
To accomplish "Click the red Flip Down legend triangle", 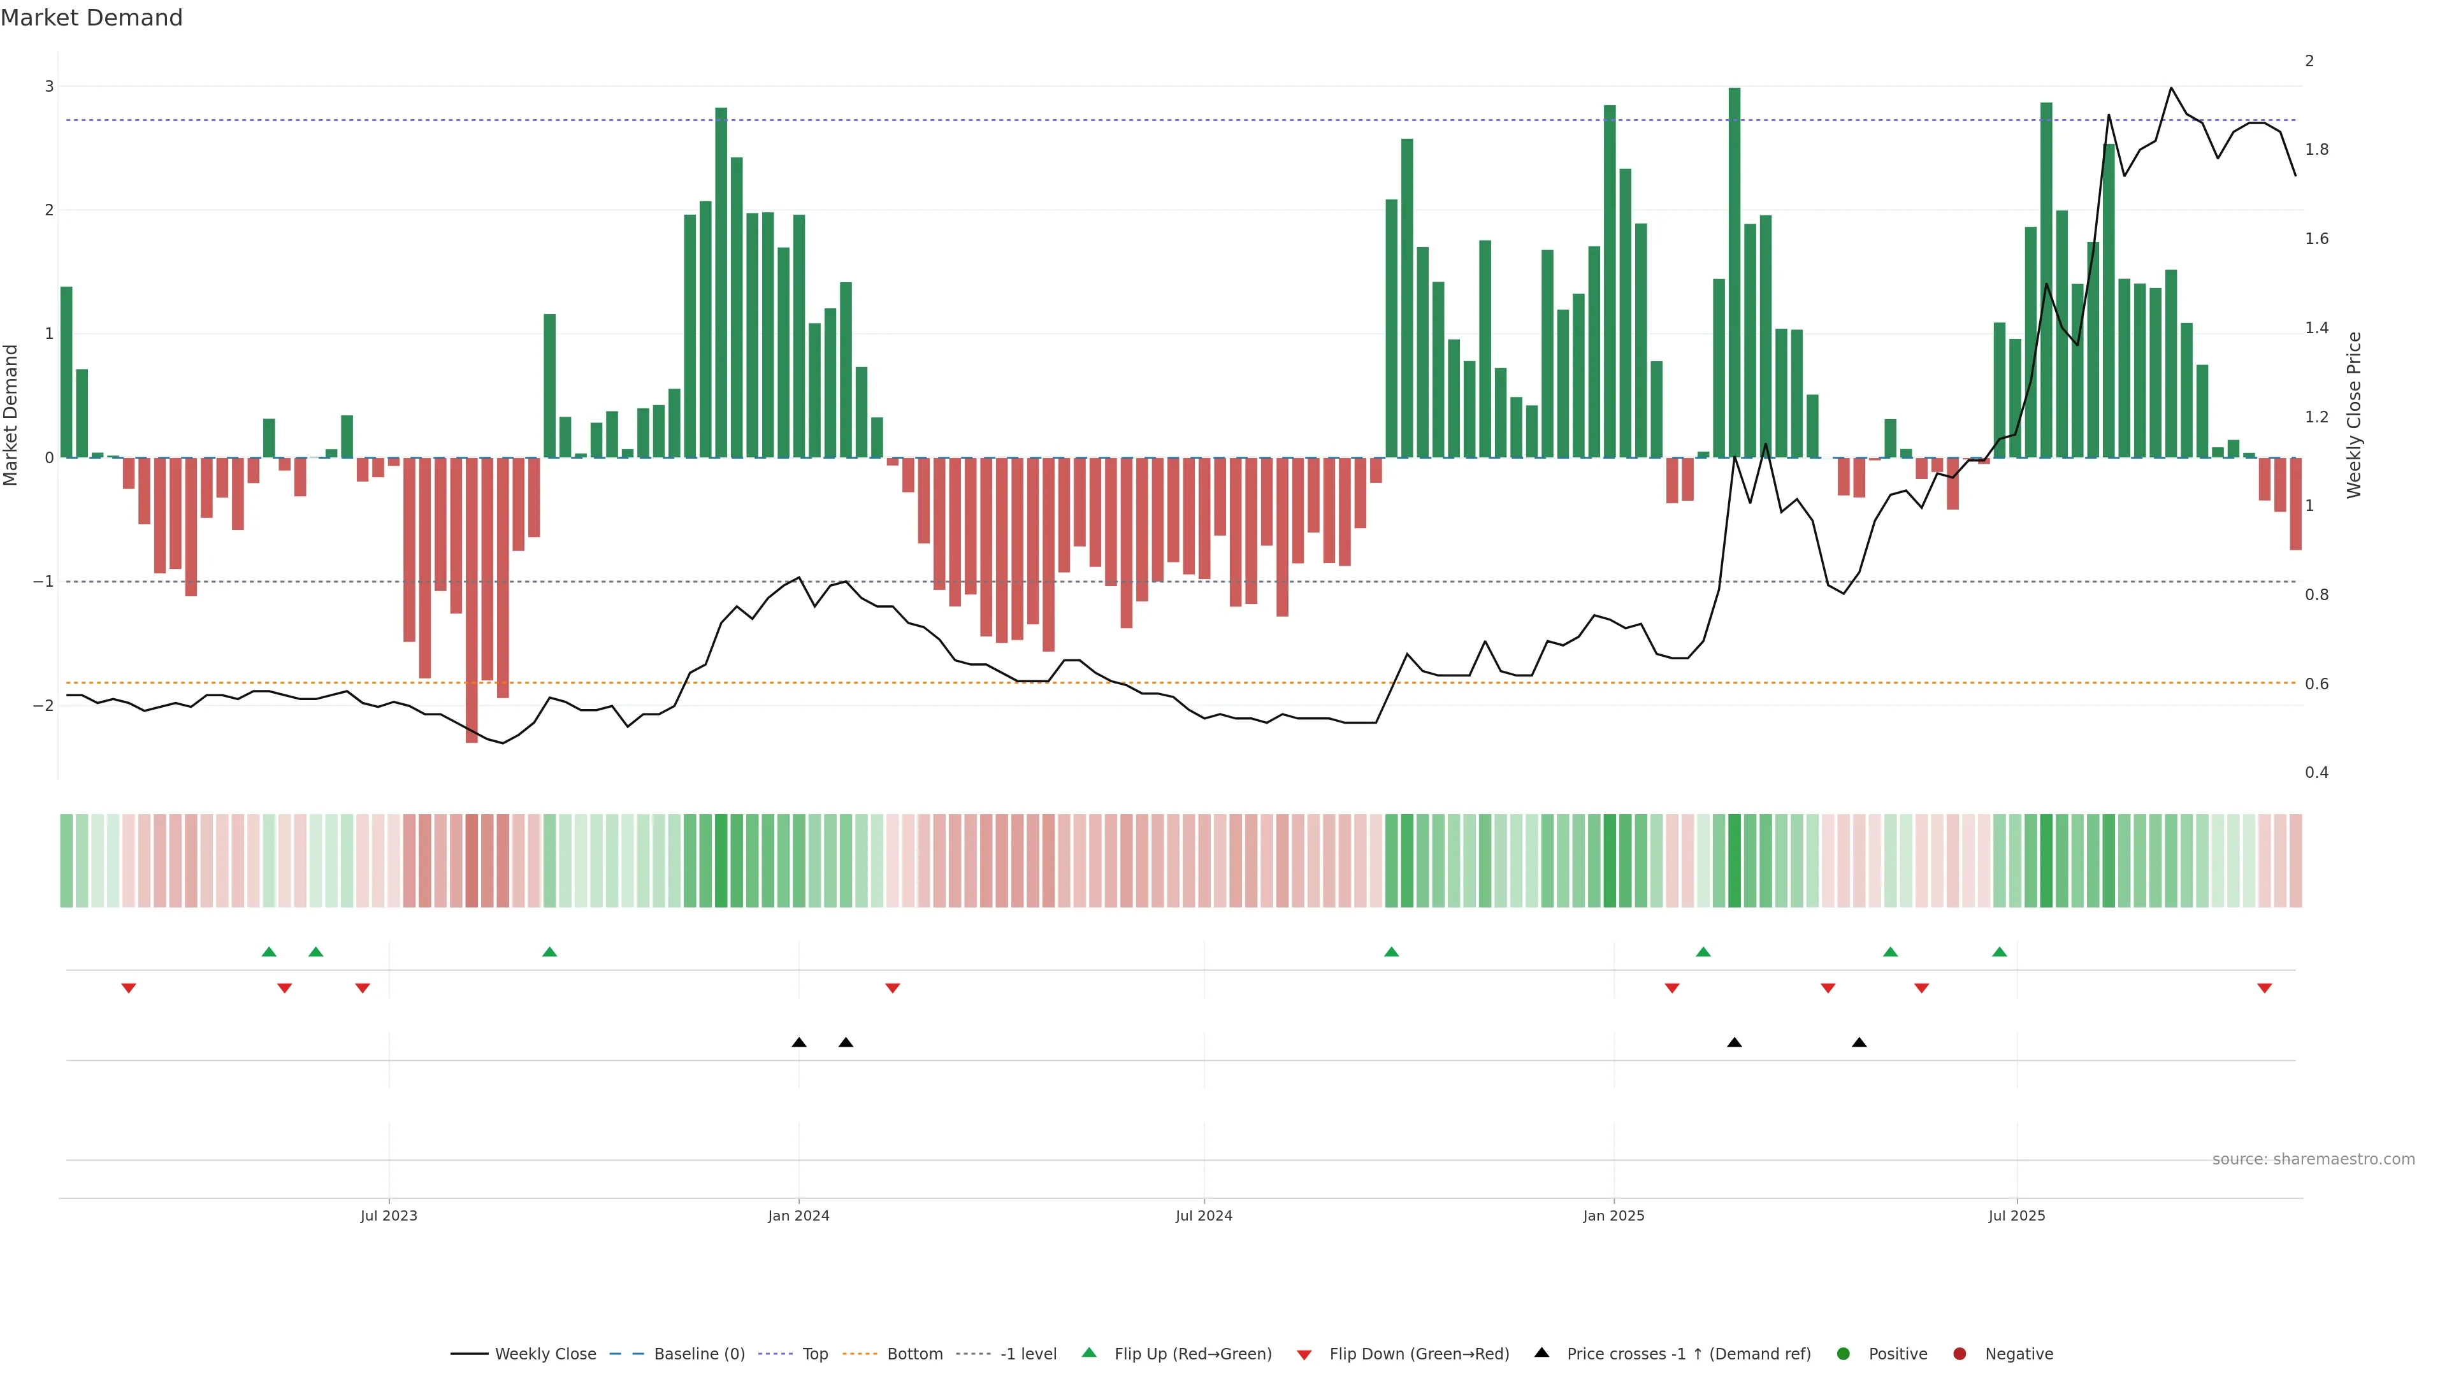I will click(1304, 1355).
